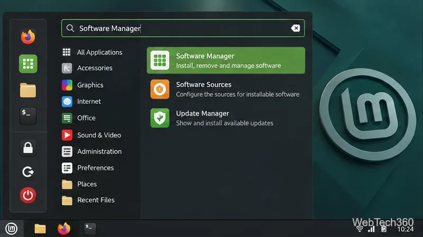Select the All Applications category
Viewport: 423px width, 237px height.
point(92,52)
